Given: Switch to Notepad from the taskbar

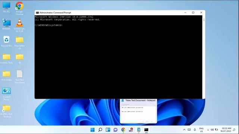Looking at the screenshot, I should 139,130.
